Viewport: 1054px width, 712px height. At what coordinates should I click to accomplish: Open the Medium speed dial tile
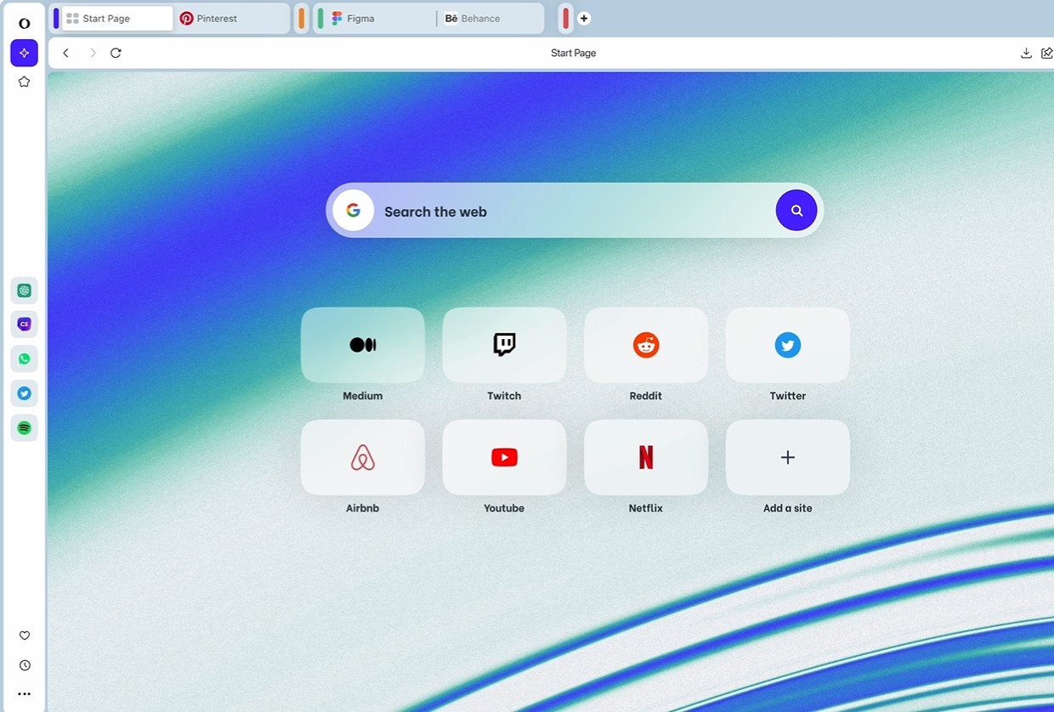click(363, 345)
